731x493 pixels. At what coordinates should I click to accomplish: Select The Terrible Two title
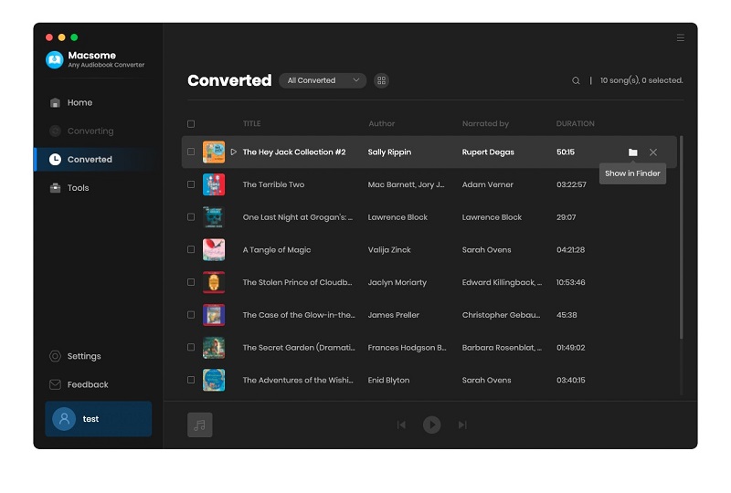[x=273, y=184]
